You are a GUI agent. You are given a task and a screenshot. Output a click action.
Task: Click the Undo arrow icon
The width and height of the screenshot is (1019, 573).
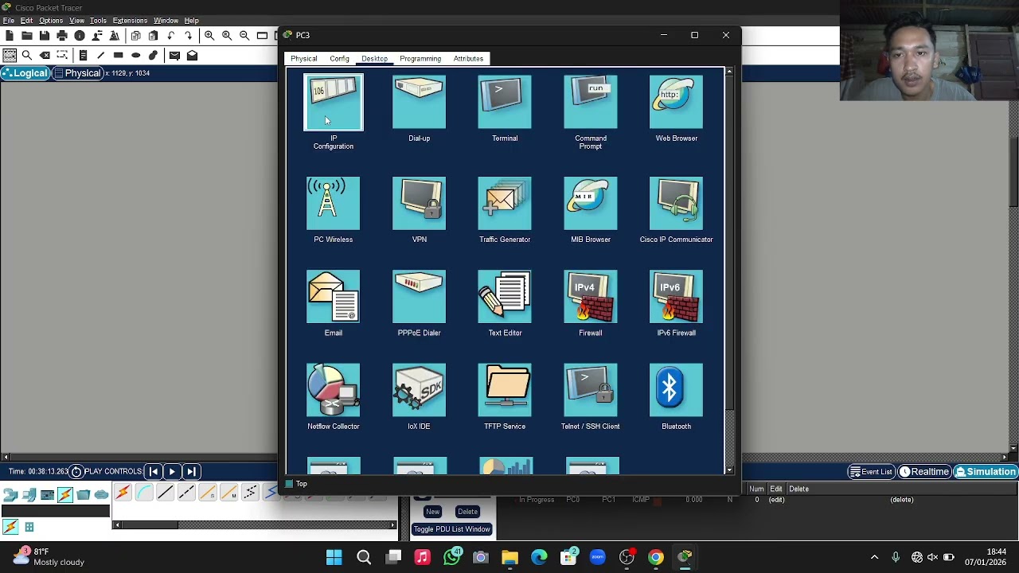[171, 36]
